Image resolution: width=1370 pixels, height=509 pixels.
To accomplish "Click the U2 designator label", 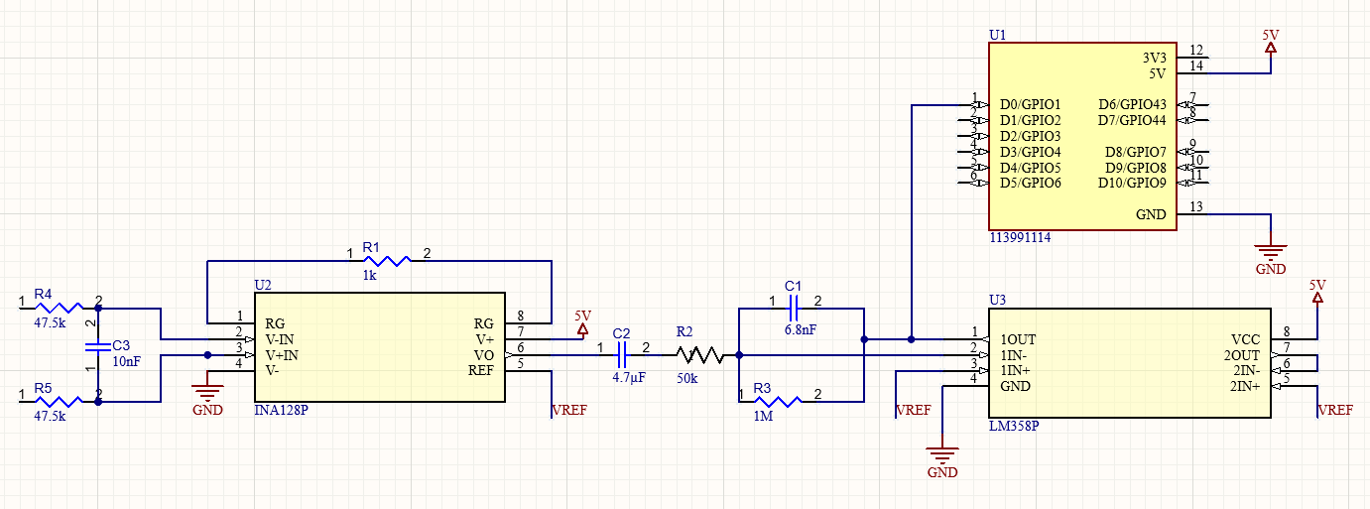I will (x=263, y=285).
